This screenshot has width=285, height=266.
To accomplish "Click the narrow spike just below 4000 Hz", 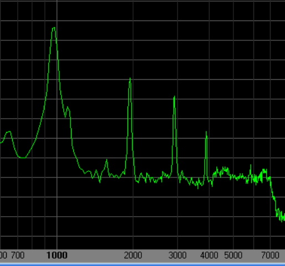I will [x=206, y=132].
